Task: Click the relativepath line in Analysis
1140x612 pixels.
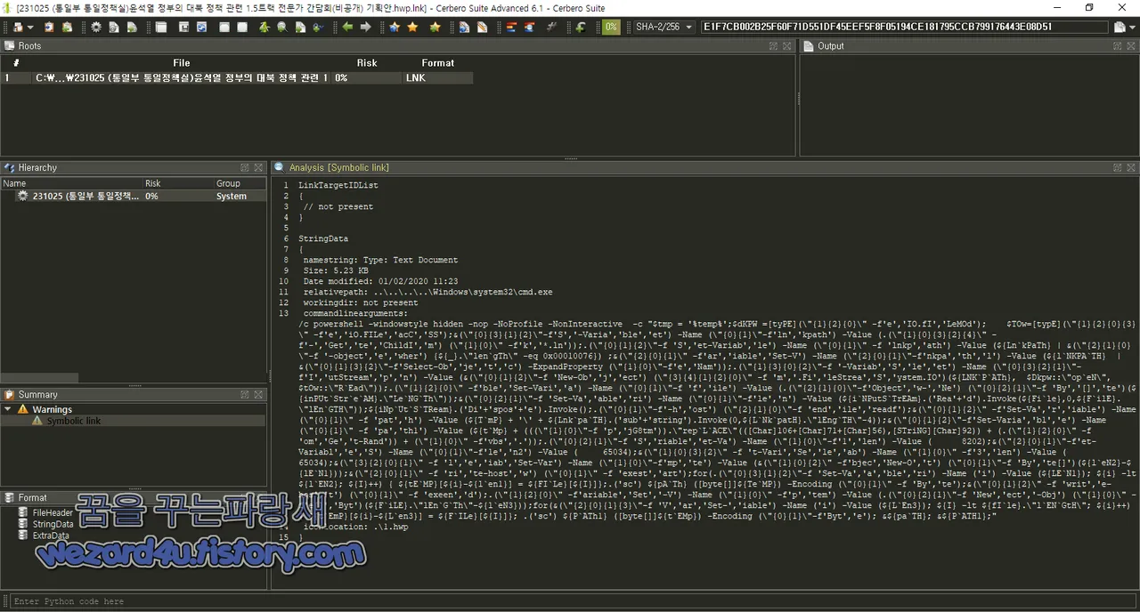Action: 427,292
